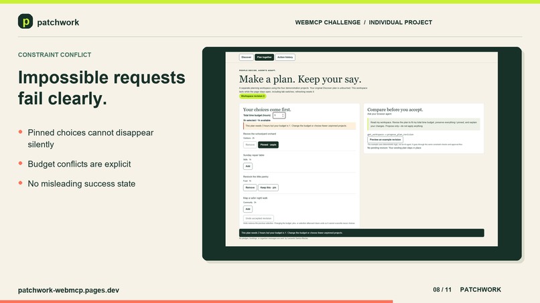Screen dimensions: 540x303
Task: Click 'Pinned choices cannot disappear silently' bullet
Action: click(90, 138)
